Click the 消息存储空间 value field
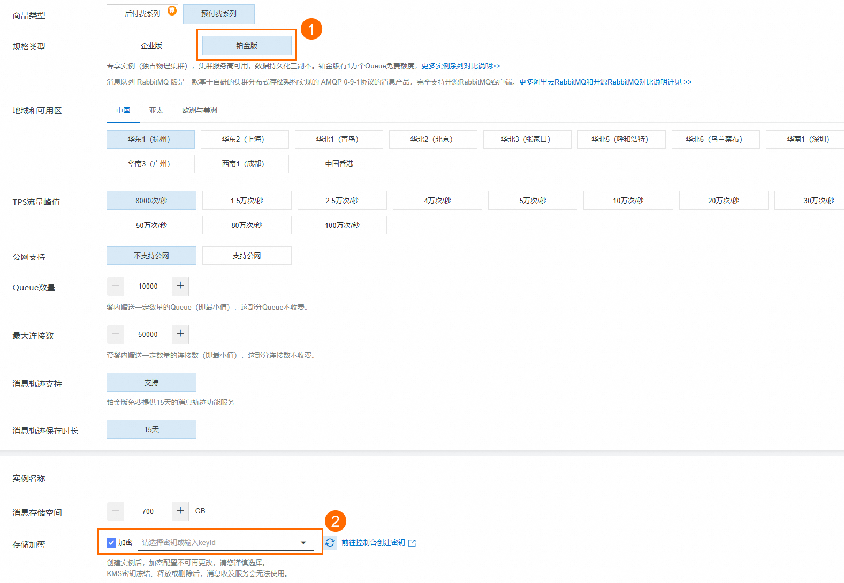 pos(148,511)
